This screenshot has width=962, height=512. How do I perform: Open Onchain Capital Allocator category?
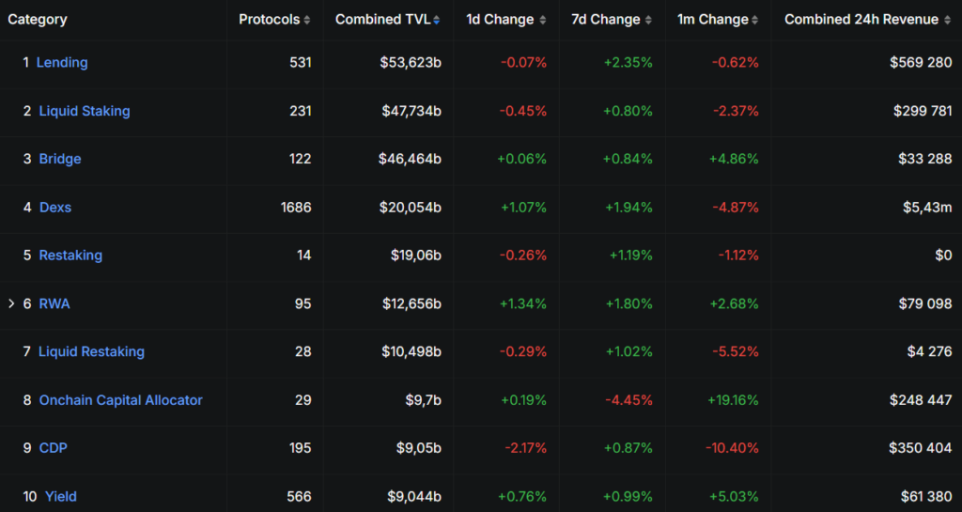[120, 400]
